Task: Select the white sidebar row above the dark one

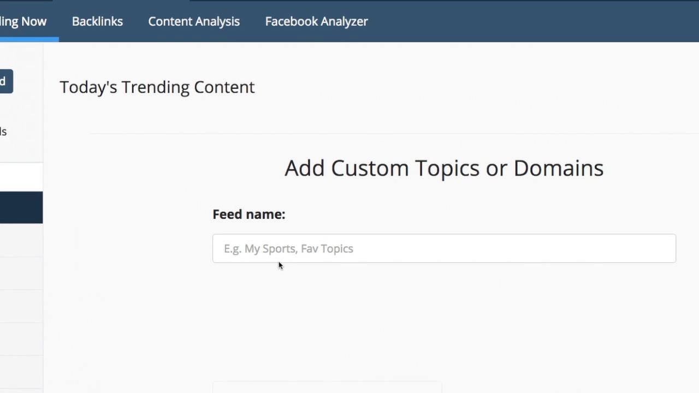Action: coord(21,177)
